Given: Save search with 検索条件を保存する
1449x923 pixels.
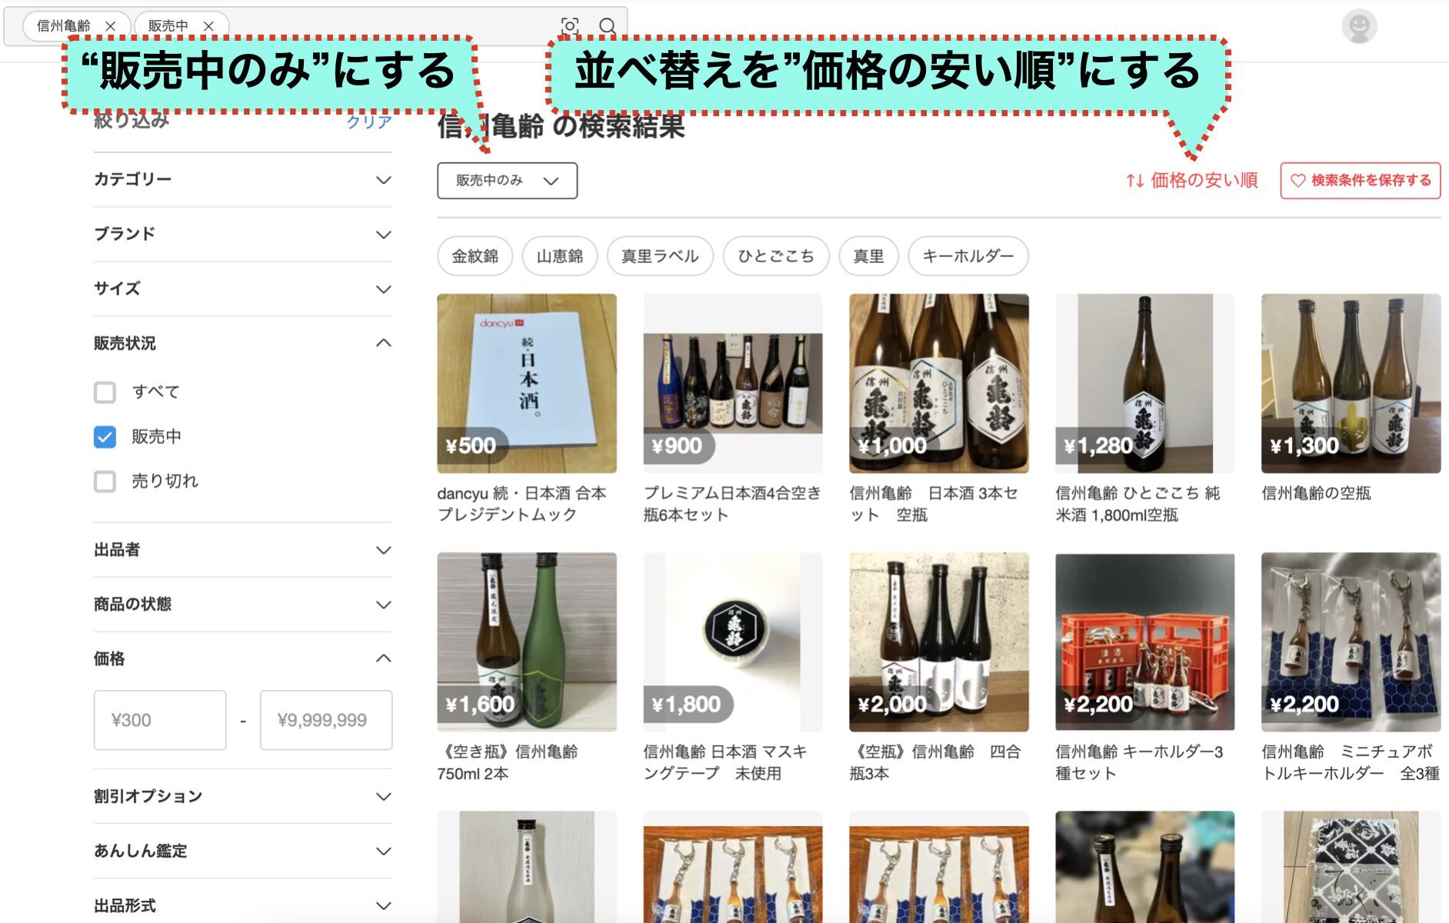Looking at the screenshot, I should click(1360, 181).
